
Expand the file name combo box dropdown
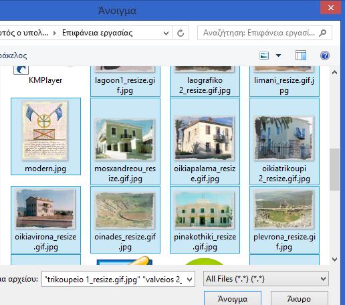pos(190,279)
